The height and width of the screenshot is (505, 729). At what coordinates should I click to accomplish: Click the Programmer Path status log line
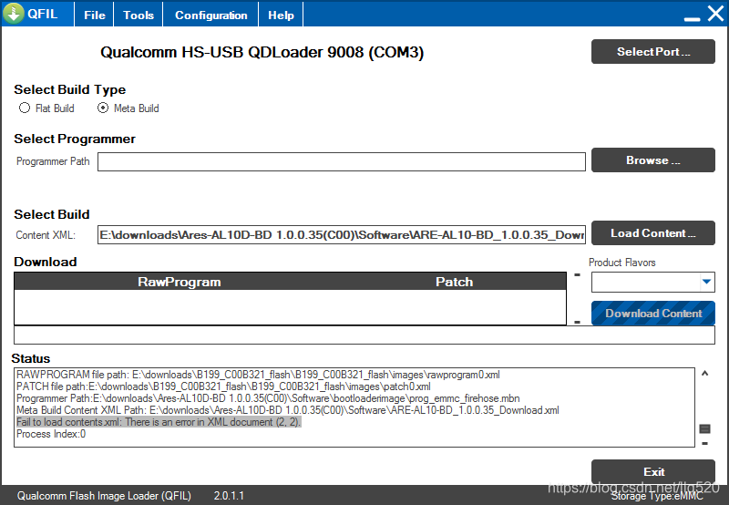[x=268, y=398]
